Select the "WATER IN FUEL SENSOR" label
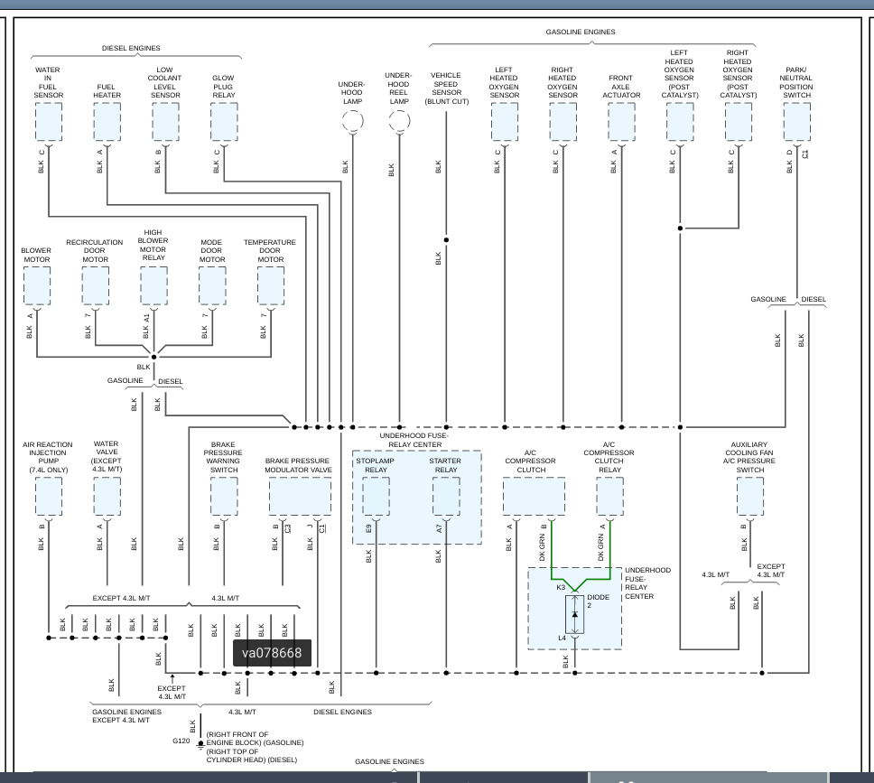 coord(48,82)
